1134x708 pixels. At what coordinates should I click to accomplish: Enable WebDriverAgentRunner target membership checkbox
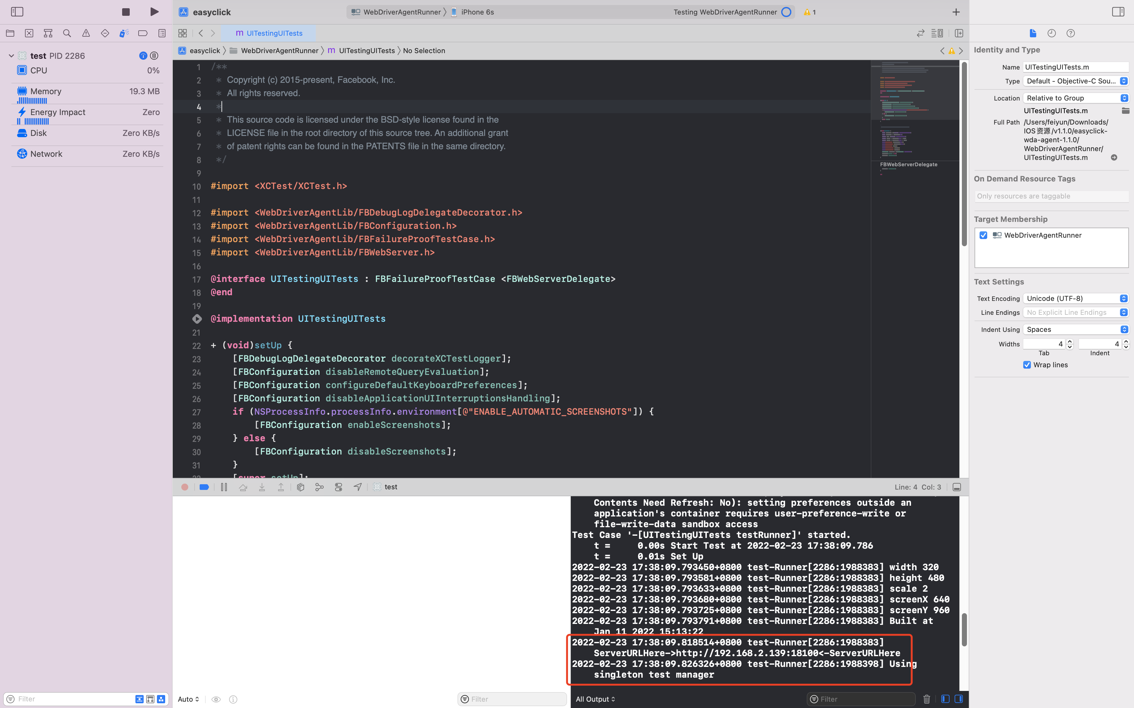click(983, 235)
